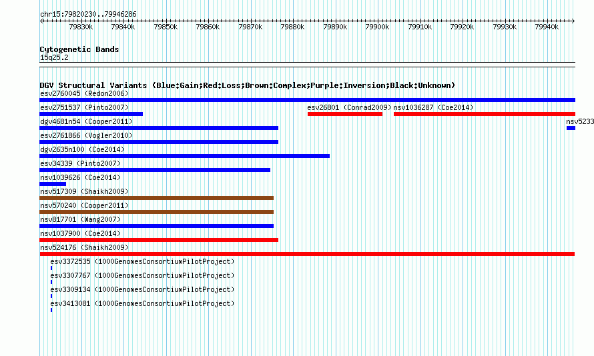Click the label esv3307767 (1000GenomesConsortiumPilotProject)
This screenshot has height=356, width=594.
click(x=142, y=275)
